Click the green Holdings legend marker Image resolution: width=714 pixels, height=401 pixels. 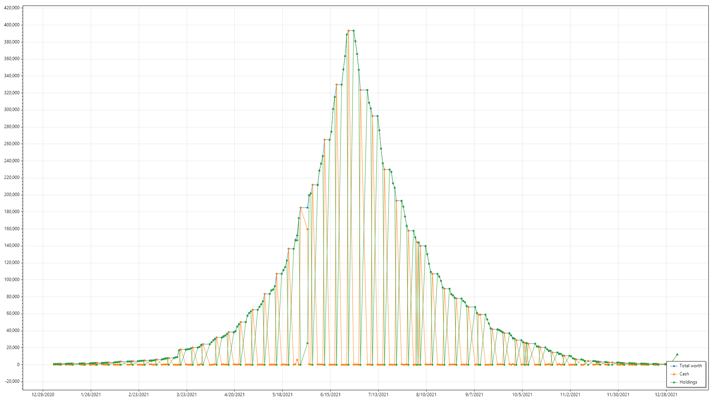pyautogui.click(x=674, y=382)
